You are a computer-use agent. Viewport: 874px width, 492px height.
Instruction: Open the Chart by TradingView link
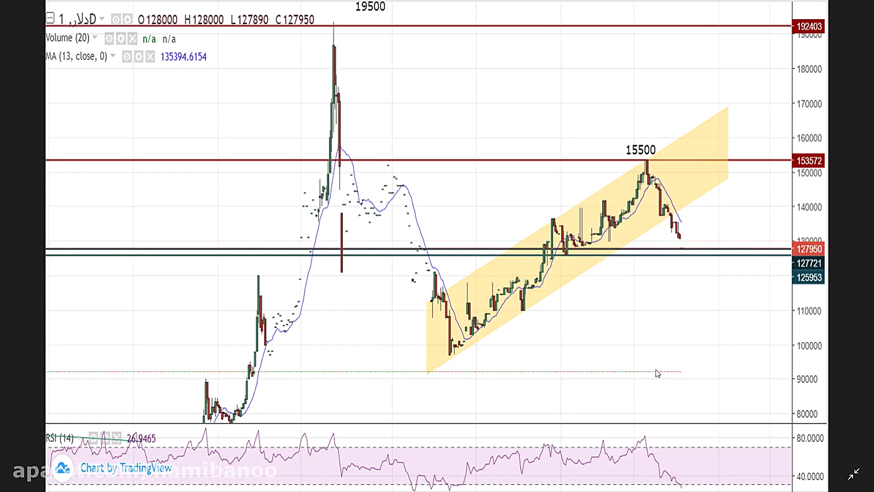126,468
